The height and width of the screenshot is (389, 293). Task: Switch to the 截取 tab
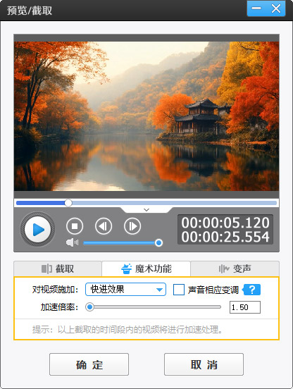click(58, 268)
